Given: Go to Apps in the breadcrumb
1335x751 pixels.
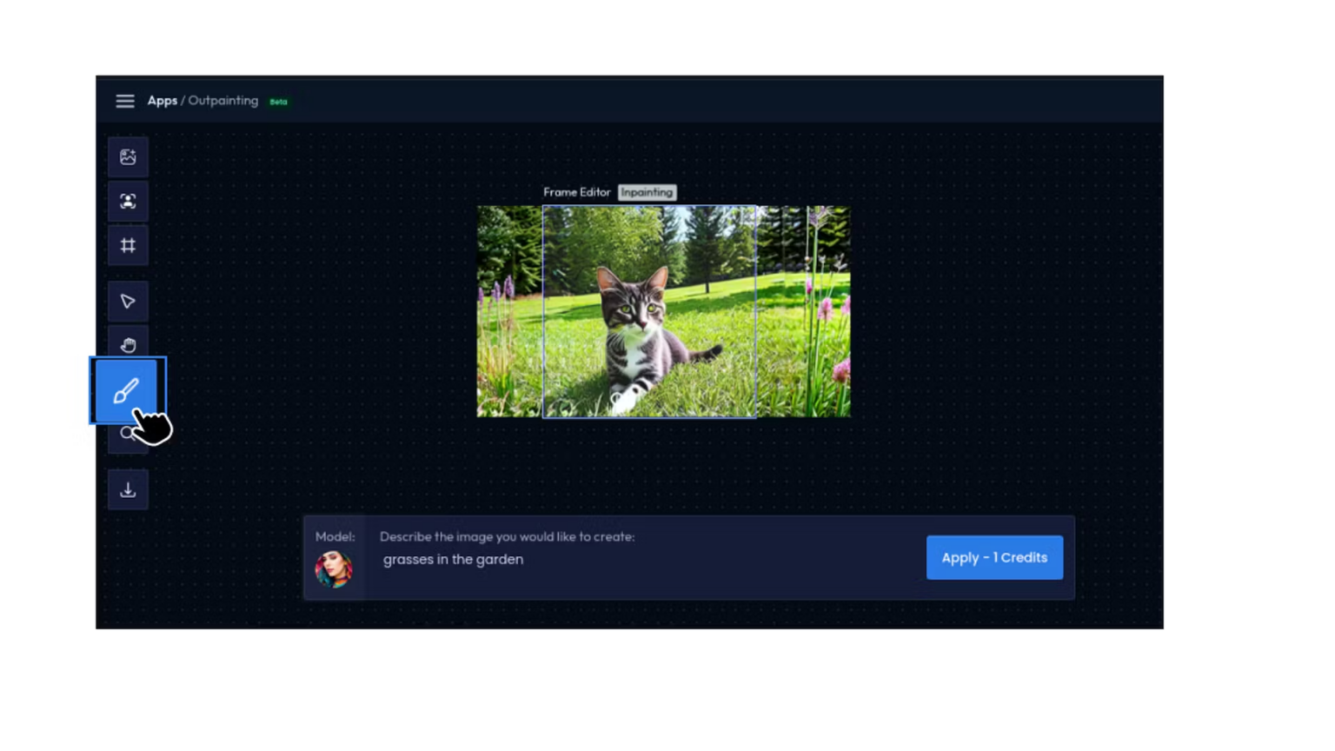Looking at the screenshot, I should [162, 101].
